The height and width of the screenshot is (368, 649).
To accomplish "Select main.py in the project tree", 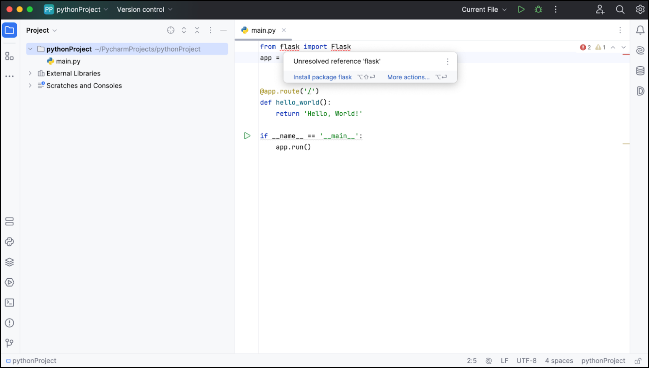I will [68, 61].
